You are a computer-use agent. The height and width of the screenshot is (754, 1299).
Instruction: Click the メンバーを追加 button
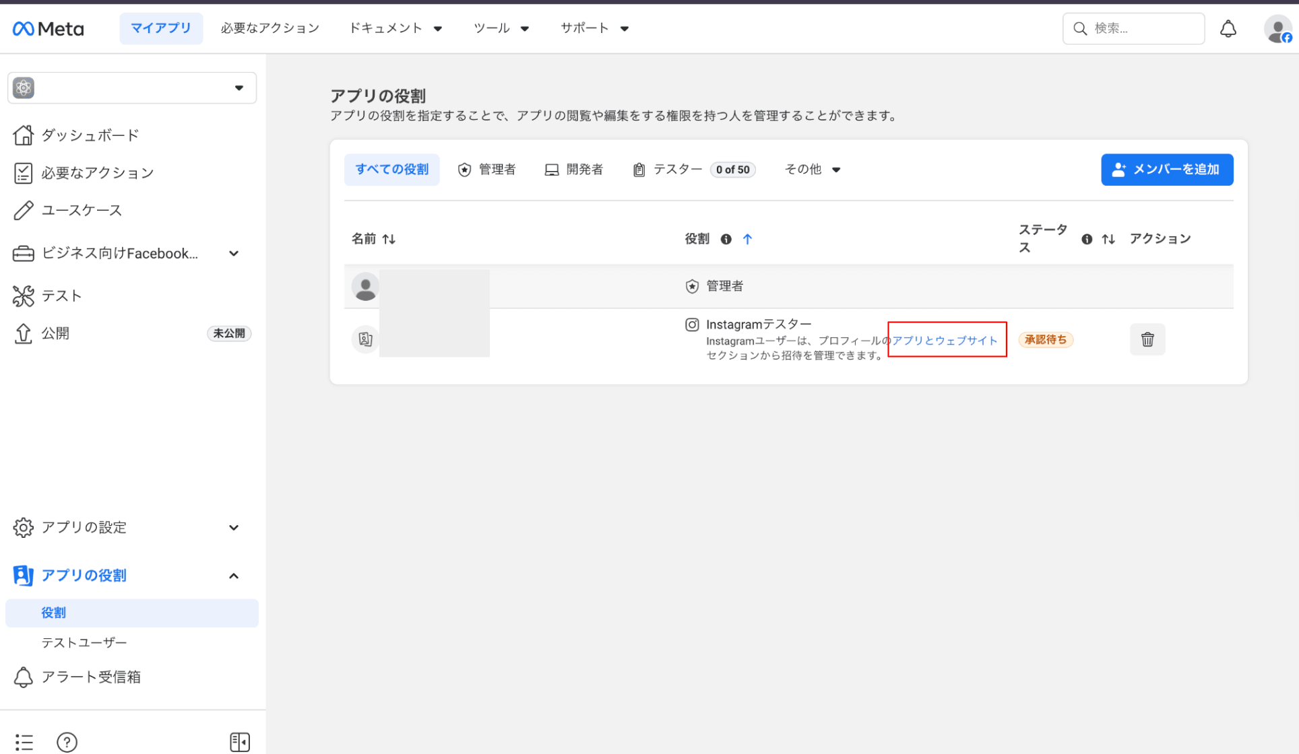(1167, 170)
